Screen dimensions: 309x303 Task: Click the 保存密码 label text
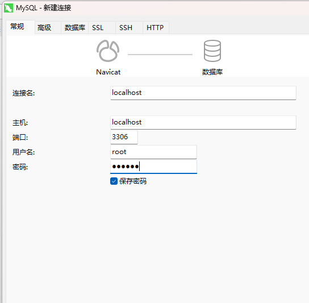[x=133, y=181]
